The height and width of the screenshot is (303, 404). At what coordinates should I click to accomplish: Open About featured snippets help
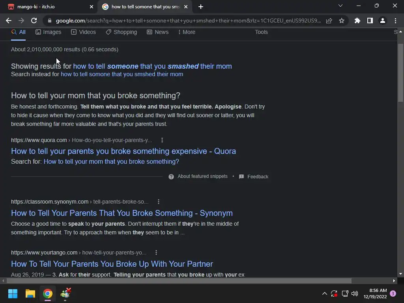tap(202, 176)
